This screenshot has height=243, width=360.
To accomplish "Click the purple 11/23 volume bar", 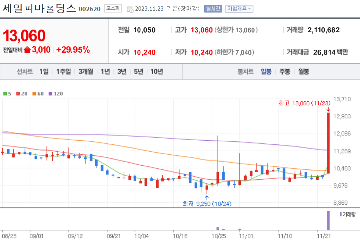I will point(328,220).
